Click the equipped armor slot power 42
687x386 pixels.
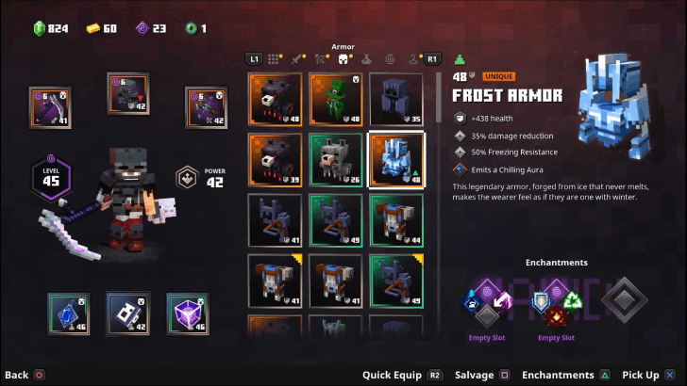(x=128, y=94)
